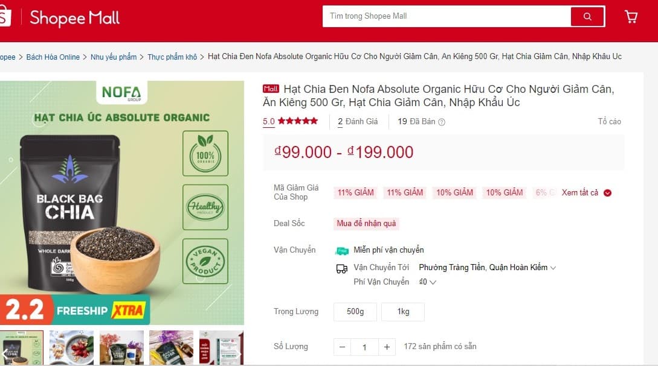The width and height of the screenshot is (658, 366).
Task: Click the Tố cáo report link
Action: [609, 121]
